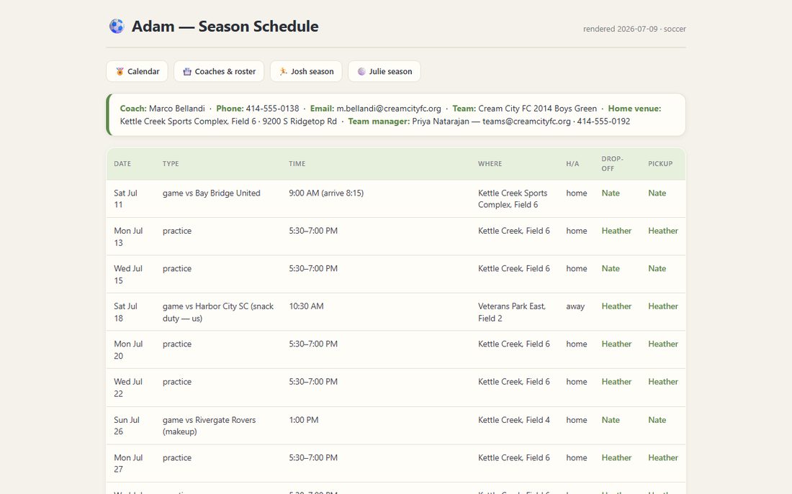Click 'game vs Harbor City SC (snack duty — us)'

[x=218, y=312]
